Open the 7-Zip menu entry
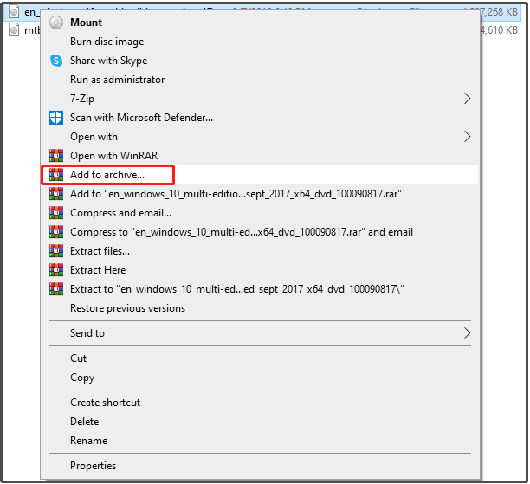The width and height of the screenshot is (530, 484). (82, 99)
